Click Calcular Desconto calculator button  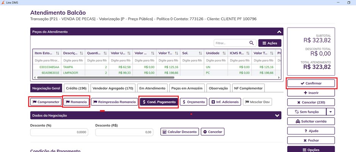click(x=180, y=132)
